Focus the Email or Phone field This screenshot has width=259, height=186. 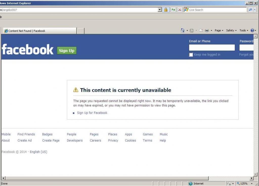coord(212,48)
